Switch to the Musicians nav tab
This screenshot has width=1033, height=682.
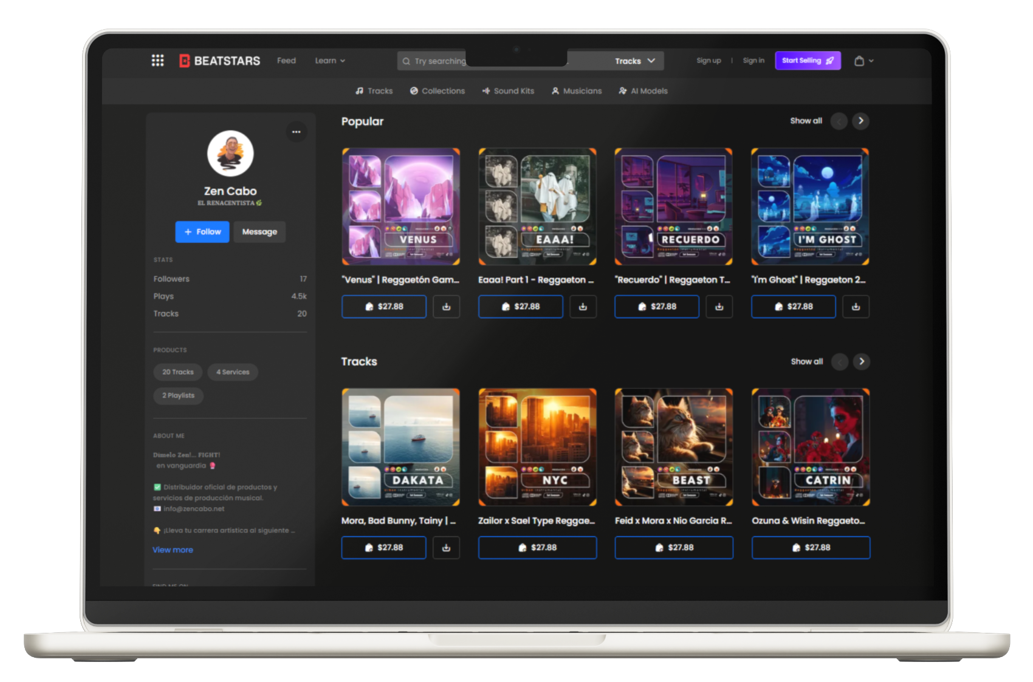click(577, 91)
